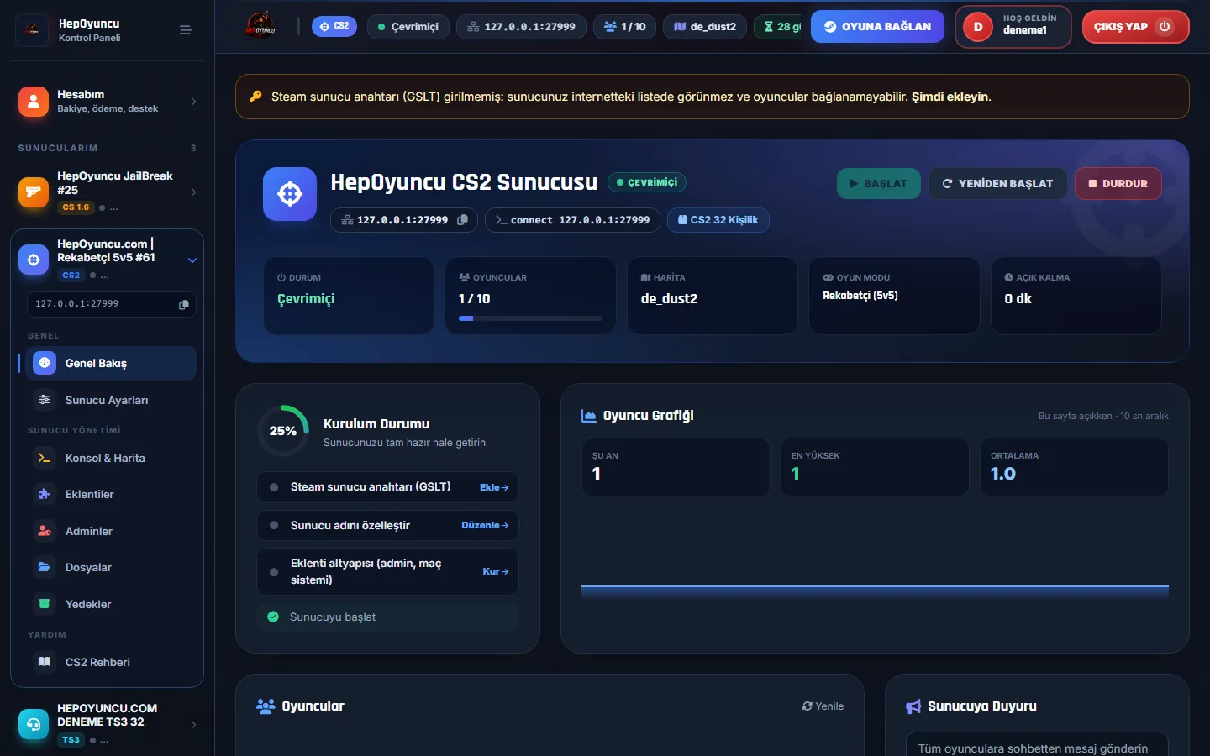
Task: Expand Hesabım account section chevron
Action: (194, 102)
